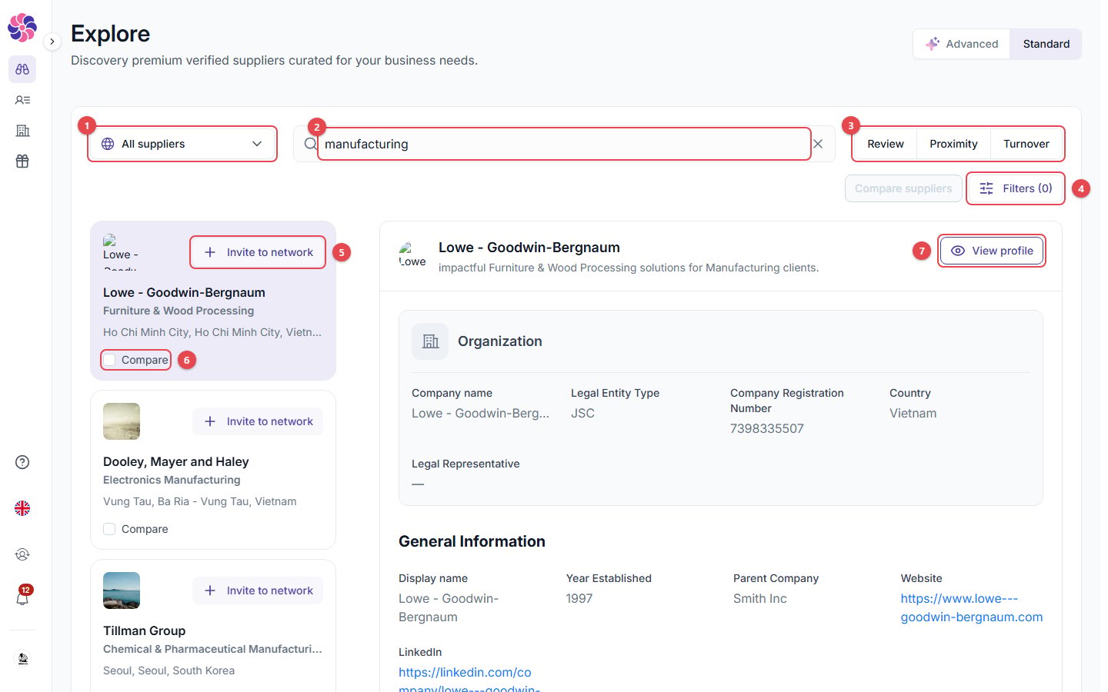
Task: Open Filters (0) panel
Action: [1016, 188]
